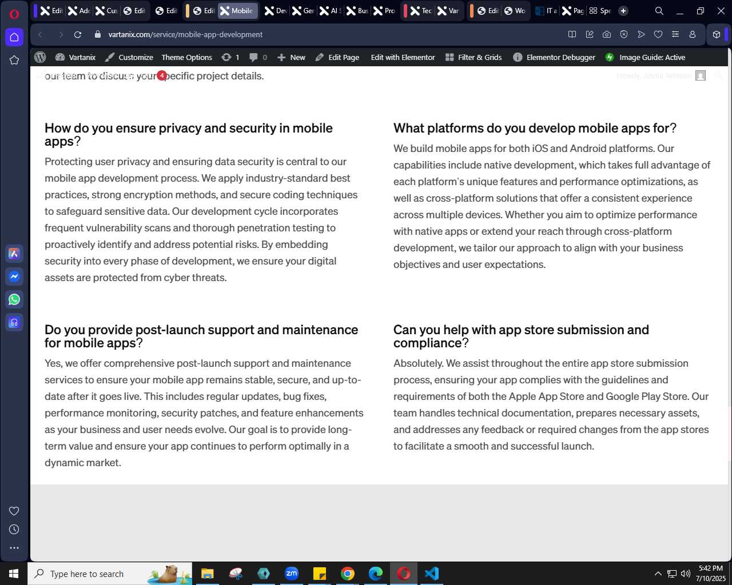Switch to the Bus tab
732x585 pixels.
[x=357, y=11]
